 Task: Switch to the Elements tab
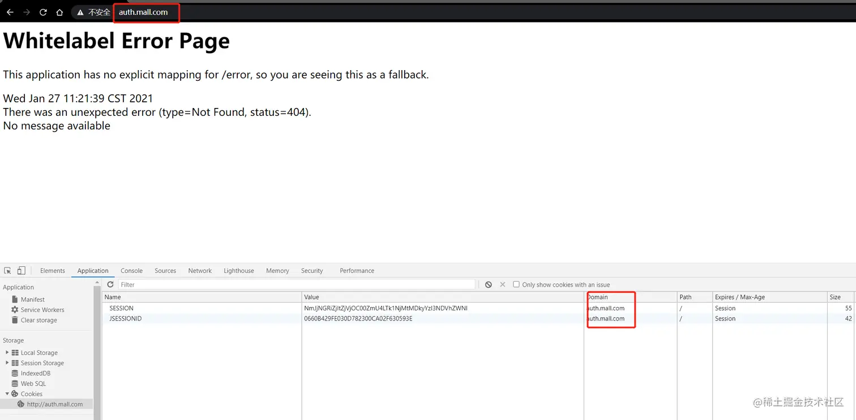pos(53,271)
